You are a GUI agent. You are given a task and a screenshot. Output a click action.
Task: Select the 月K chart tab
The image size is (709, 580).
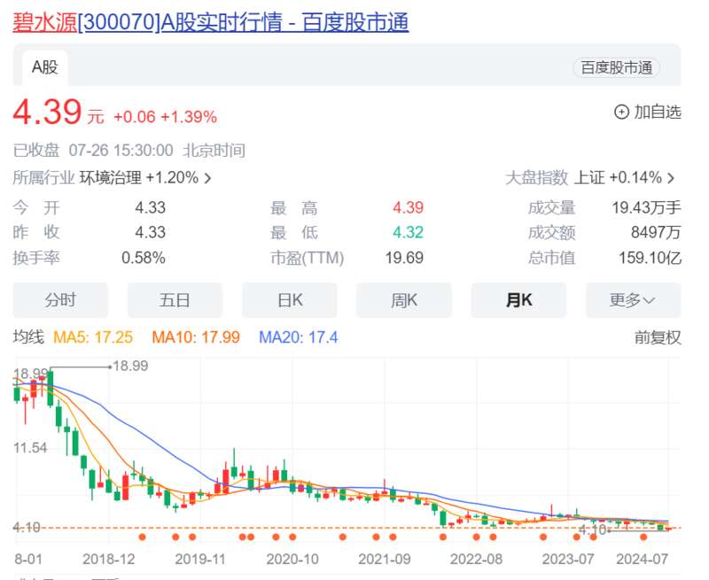pos(518,300)
